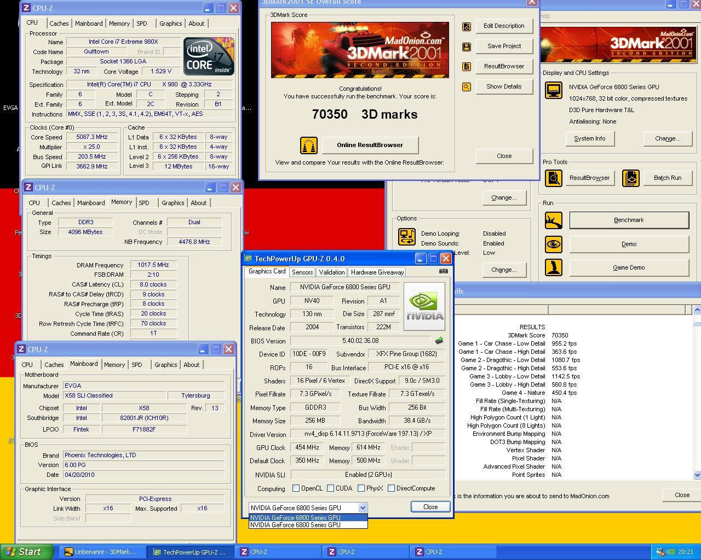The image size is (701, 560).
Task: Click the Benchmark run icon
Action: pos(554,220)
